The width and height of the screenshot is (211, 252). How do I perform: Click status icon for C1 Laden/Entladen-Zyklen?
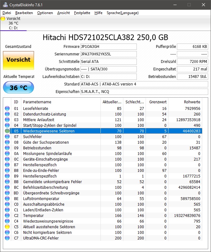[x=7, y=210]
